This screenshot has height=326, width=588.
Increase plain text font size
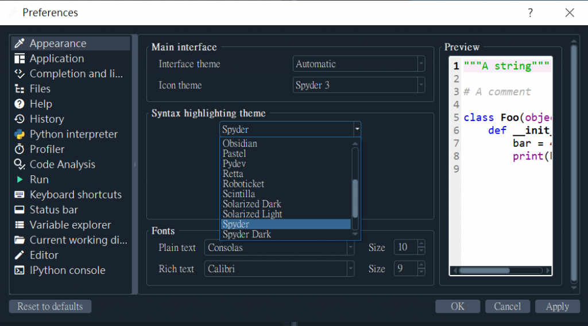[x=421, y=243]
